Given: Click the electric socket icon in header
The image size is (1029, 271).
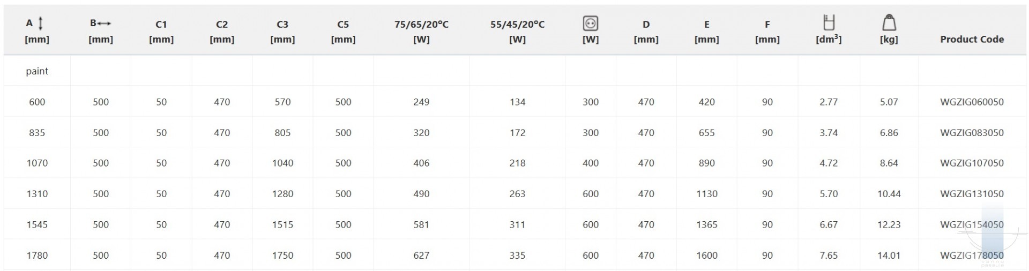Looking at the screenshot, I should pos(590,23).
